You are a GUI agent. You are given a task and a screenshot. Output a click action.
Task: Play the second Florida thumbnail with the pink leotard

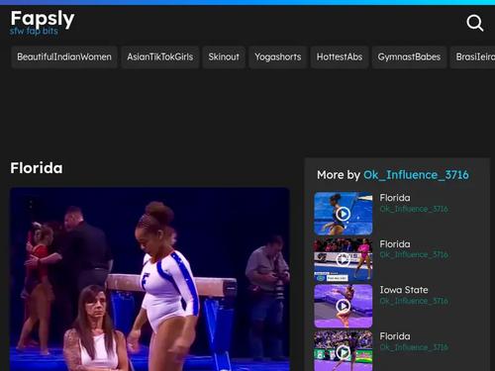[x=344, y=260]
